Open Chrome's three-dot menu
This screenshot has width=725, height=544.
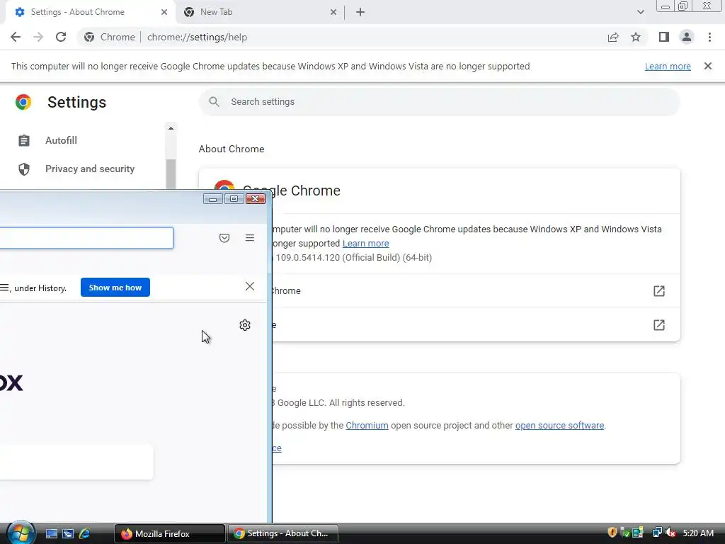tap(709, 37)
